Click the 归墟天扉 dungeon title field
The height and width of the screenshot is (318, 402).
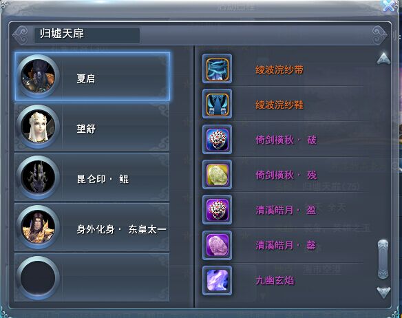coord(87,35)
